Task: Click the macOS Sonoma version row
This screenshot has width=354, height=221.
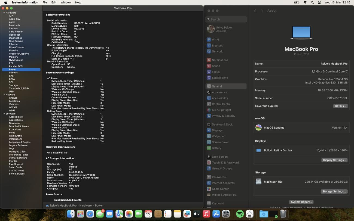Action: (301, 127)
